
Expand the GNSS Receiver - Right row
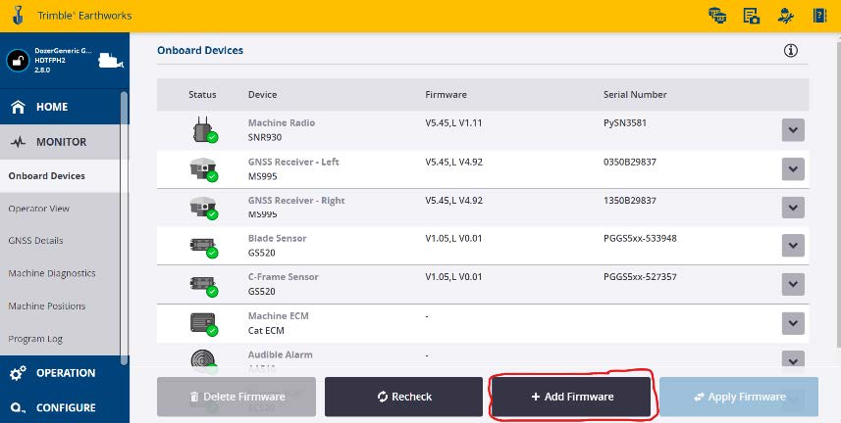[x=793, y=208]
